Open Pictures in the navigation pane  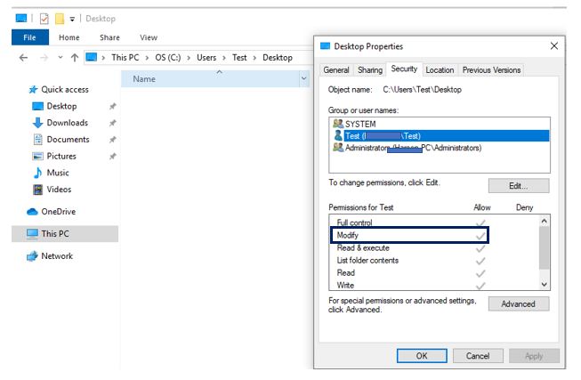point(61,156)
